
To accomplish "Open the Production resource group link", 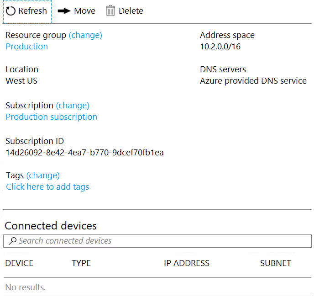I will (x=27, y=47).
